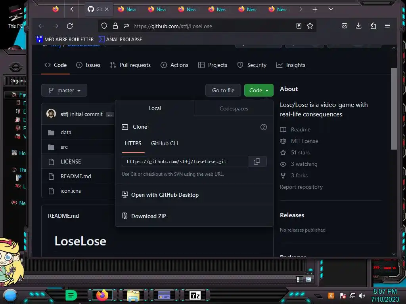Click the volume speaker tray icon
The width and height of the screenshot is (406, 304).
click(362, 295)
